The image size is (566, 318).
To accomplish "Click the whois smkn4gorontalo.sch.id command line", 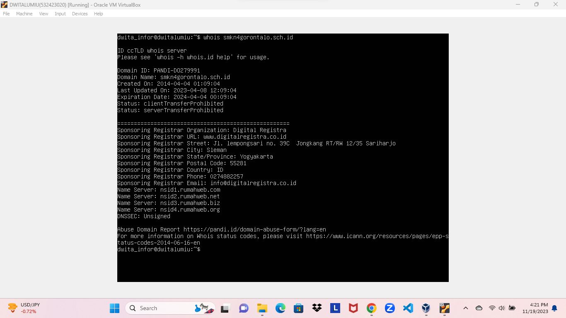I will tap(205, 37).
